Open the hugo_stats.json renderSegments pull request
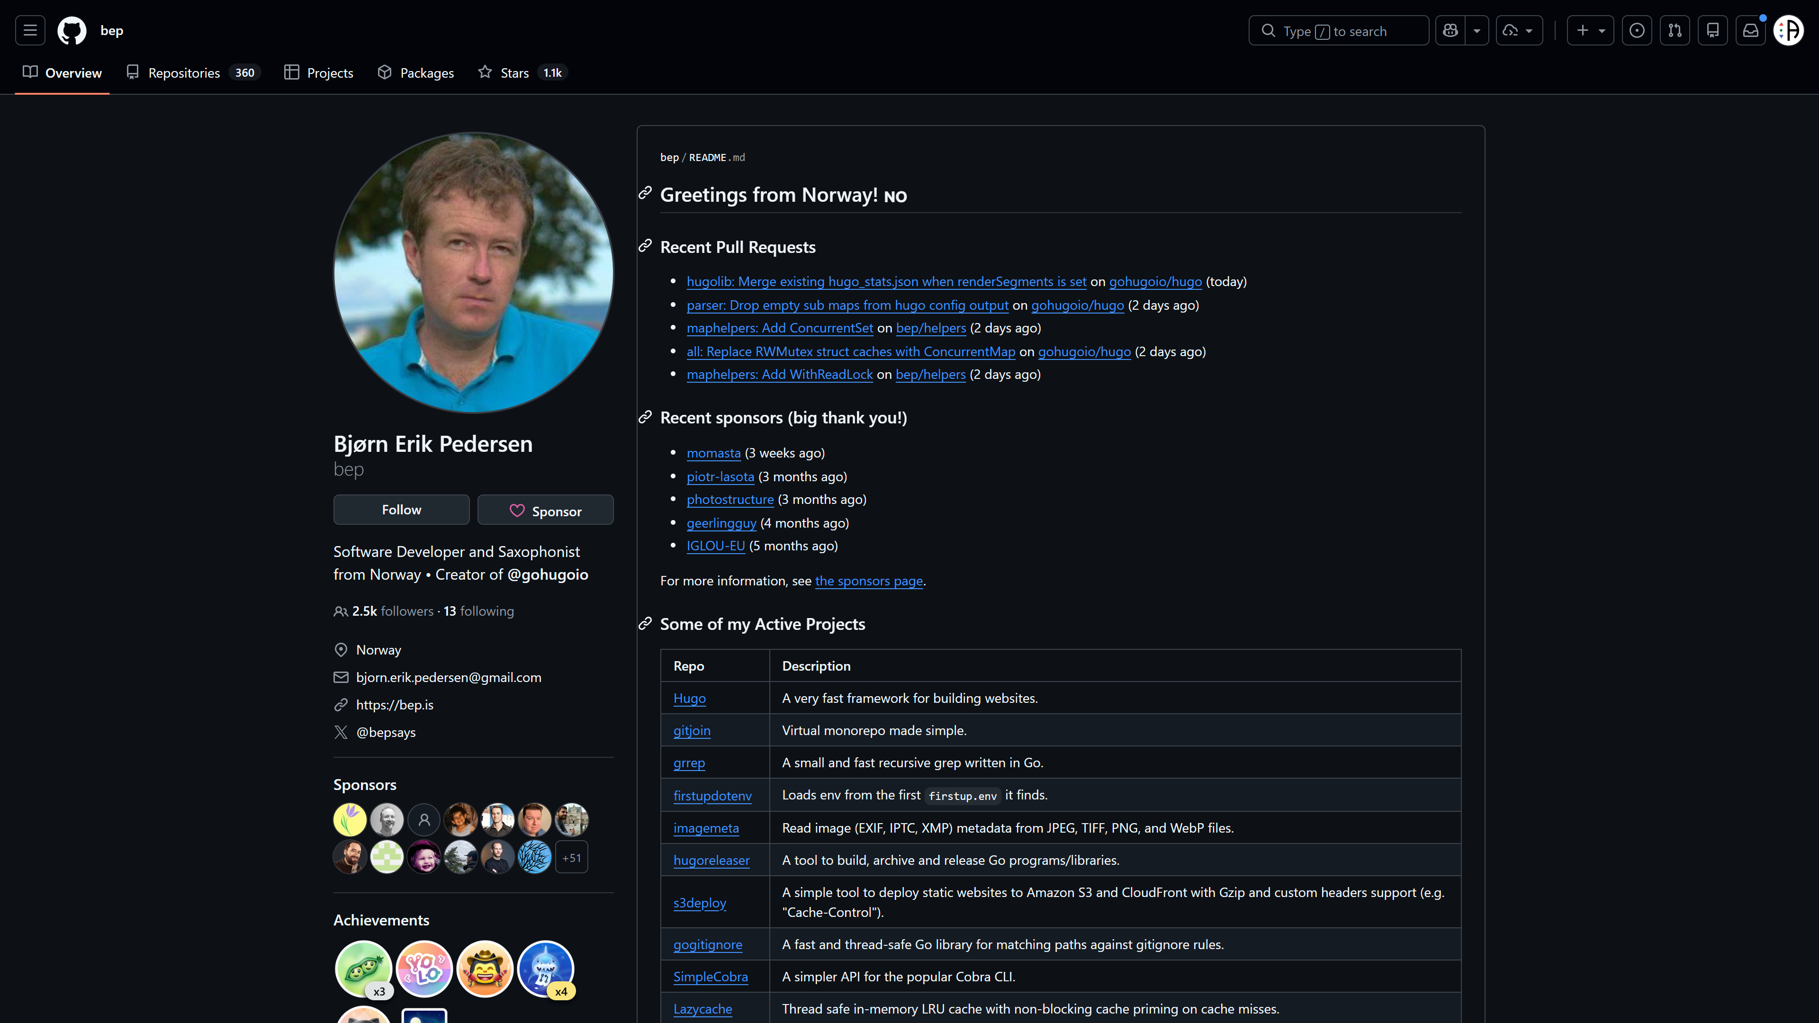The height and width of the screenshot is (1023, 1819). click(x=886, y=281)
